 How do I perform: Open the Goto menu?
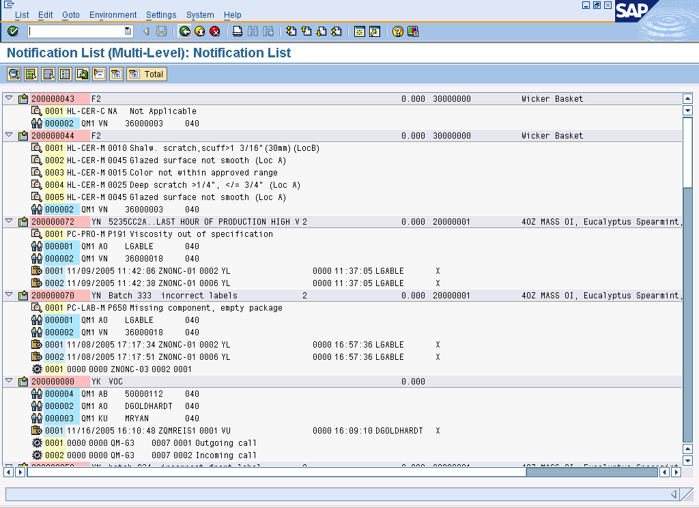point(71,15)
